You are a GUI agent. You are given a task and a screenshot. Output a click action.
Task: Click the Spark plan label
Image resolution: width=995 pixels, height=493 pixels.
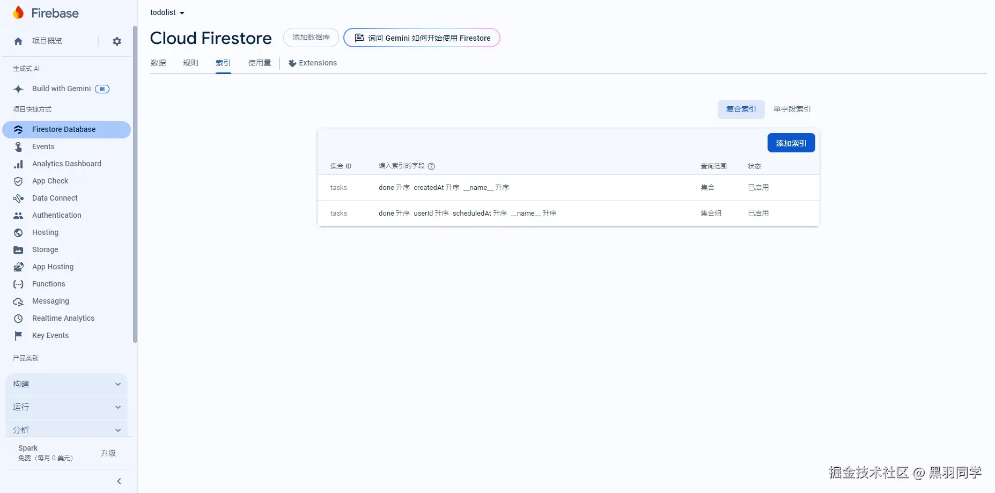pos(28,448)
